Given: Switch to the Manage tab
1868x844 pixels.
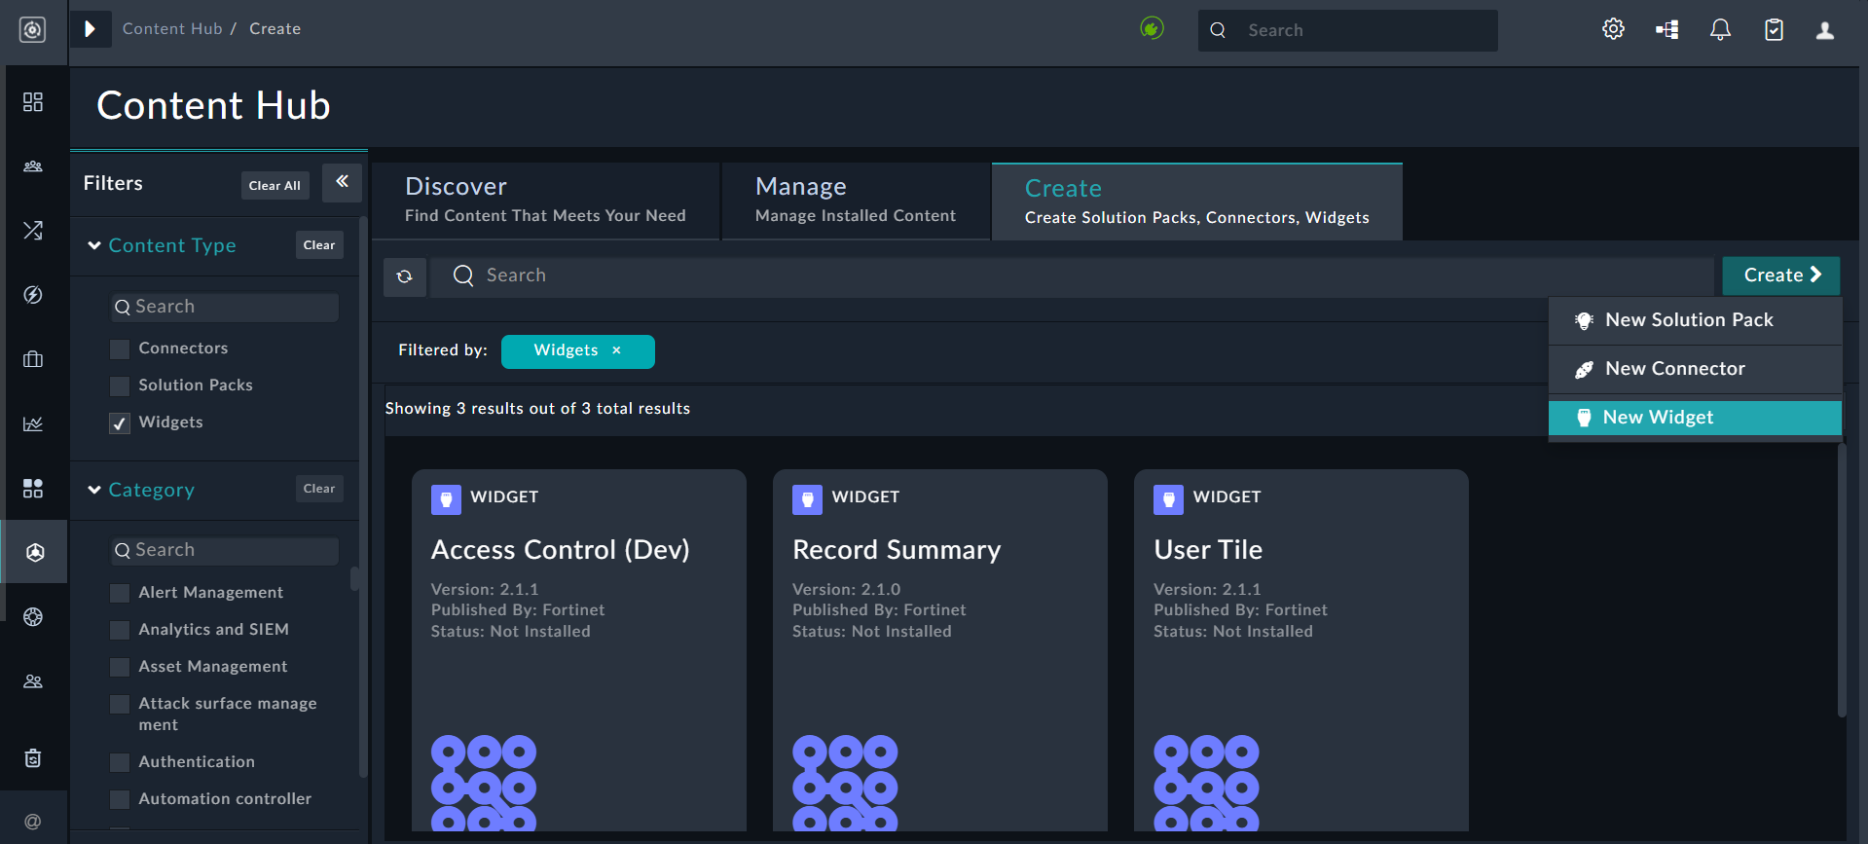Looking at the screenshot, I should pos(855,200).
